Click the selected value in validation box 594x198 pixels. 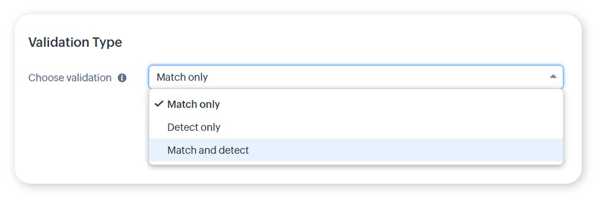(182, 77)
